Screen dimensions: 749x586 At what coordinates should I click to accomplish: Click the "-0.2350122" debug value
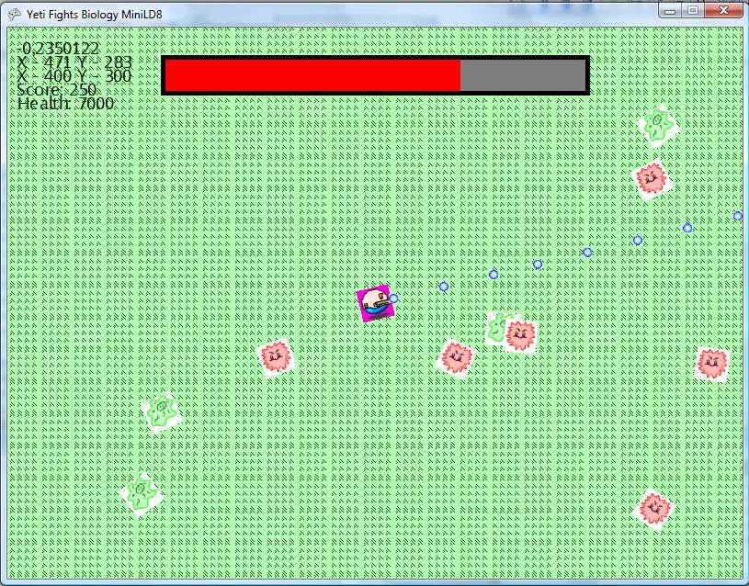click(x=59, y=49)
